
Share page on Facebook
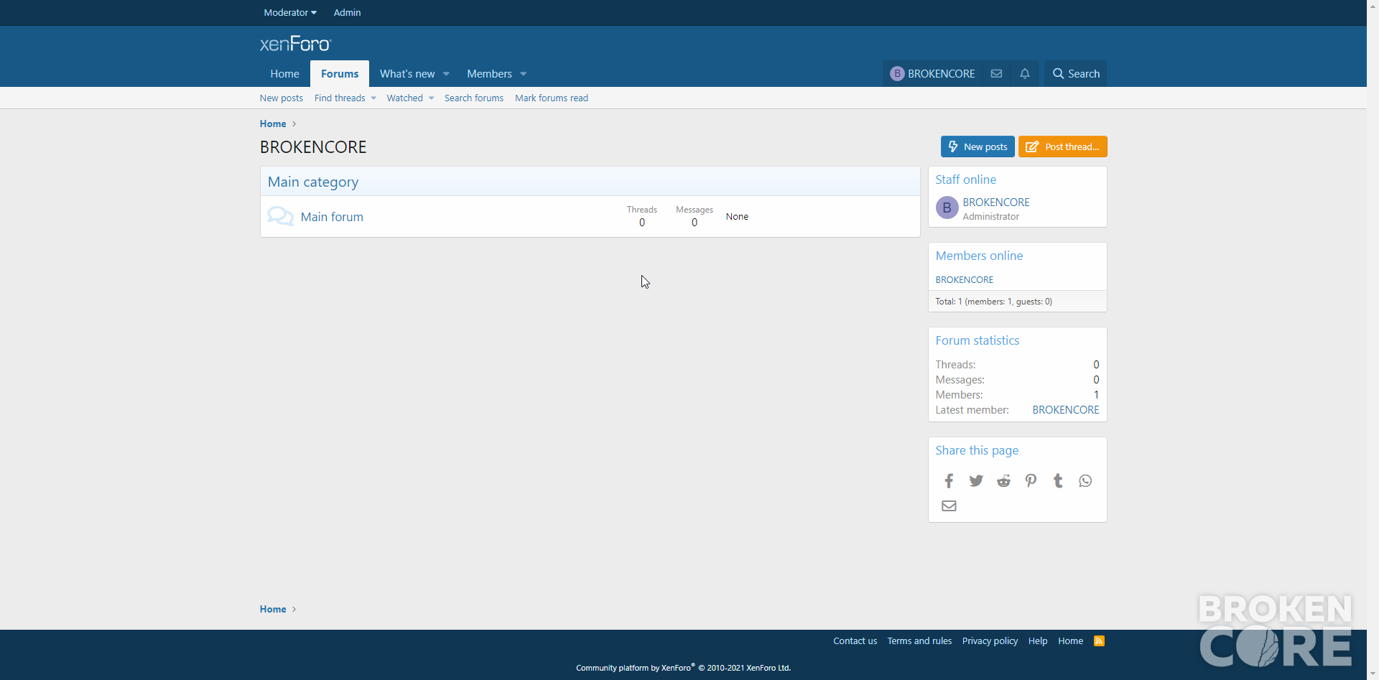click(x=949, y=480)
